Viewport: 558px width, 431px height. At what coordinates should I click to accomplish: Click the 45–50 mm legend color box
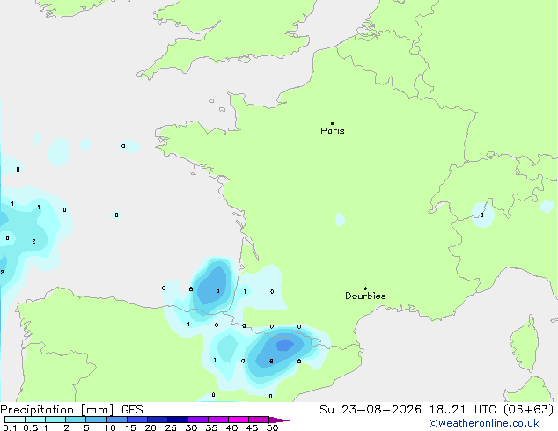259,420
